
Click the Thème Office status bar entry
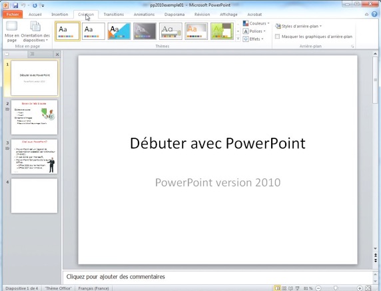59,288
